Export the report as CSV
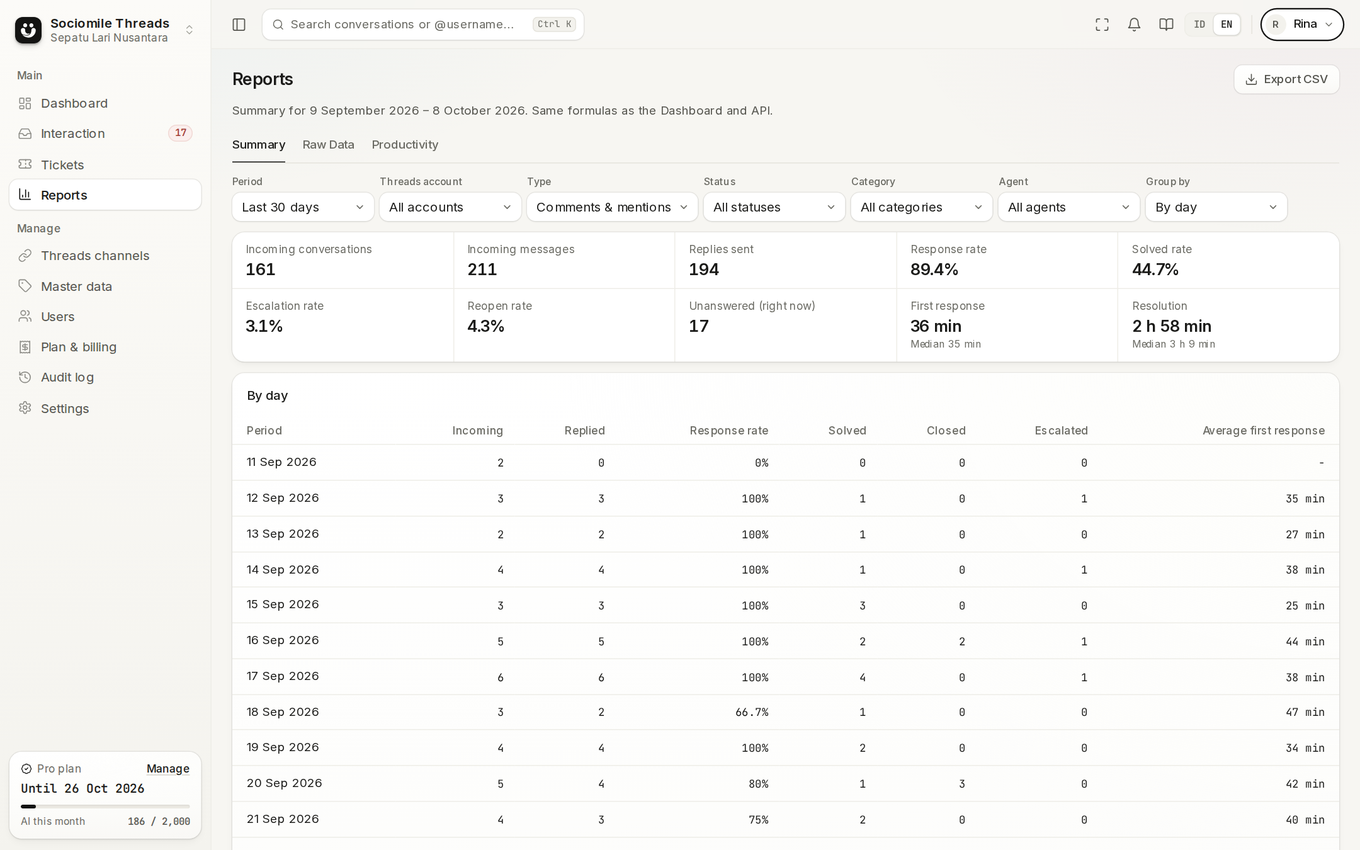Screen dimensions: 1360x850 (1286, 79)
